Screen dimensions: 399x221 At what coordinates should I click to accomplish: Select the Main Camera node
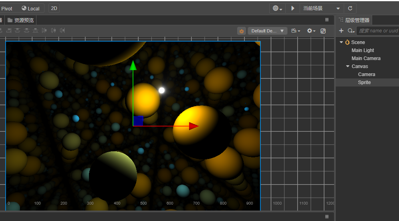(x=366, y=58)
